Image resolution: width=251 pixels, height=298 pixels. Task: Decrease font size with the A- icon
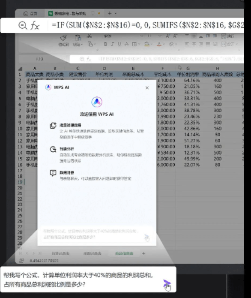pos(175,36)
